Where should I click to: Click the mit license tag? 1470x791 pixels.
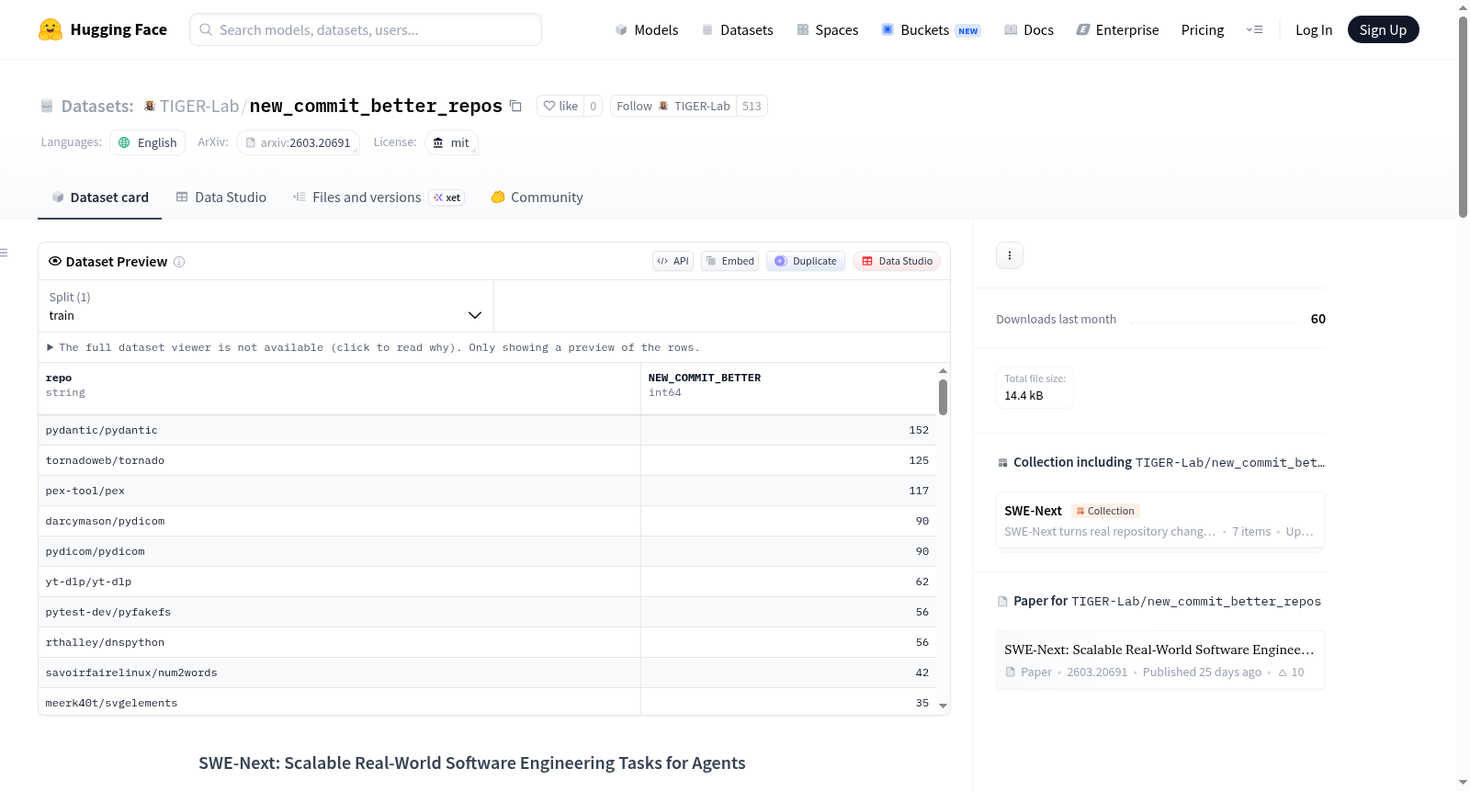tap(451, 142)
